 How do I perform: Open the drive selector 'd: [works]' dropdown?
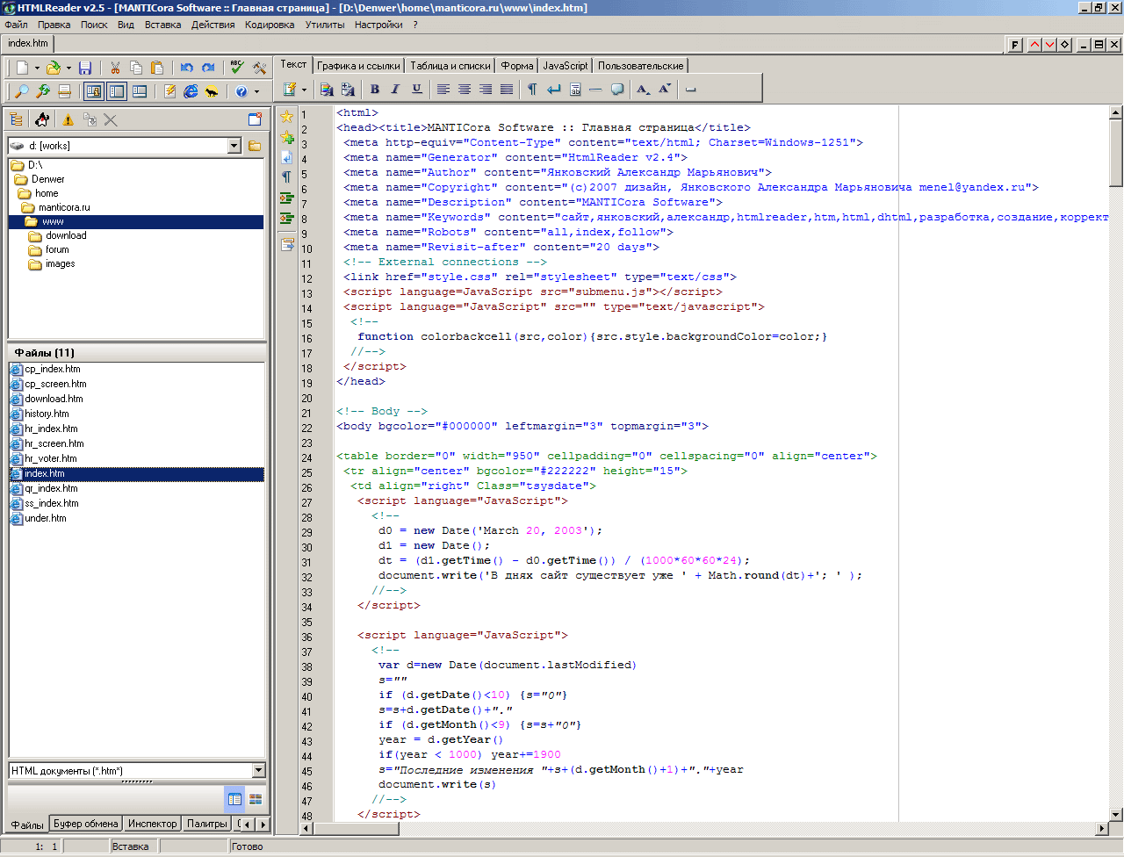234,146
